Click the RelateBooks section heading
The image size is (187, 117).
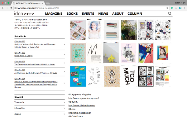[x=20, y=36]
